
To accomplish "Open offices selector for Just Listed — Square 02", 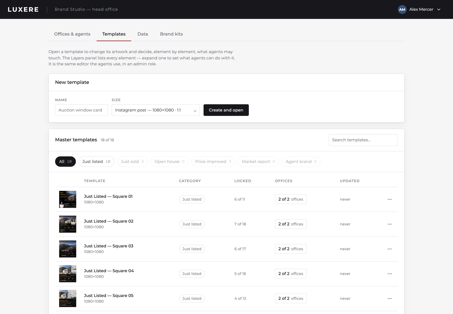I will 291,224.
